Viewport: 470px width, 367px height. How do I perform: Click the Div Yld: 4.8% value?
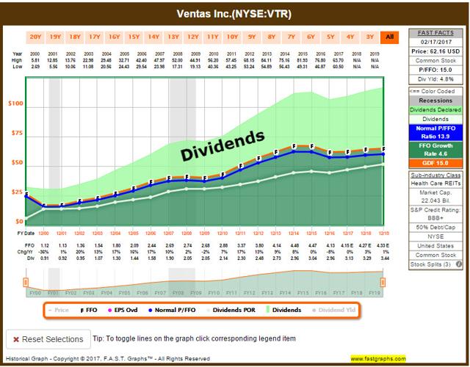click(x=435, y=79)
